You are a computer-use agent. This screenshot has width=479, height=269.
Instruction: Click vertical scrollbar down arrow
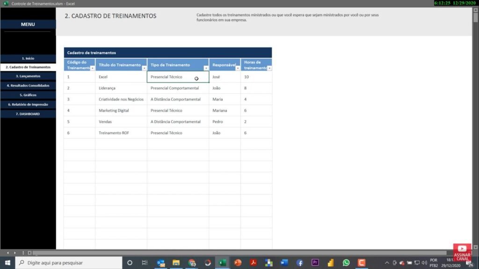(476, 247)
